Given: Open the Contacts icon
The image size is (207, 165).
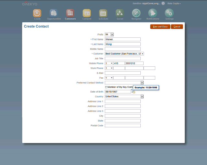Looking at the screenshot, I should [87, 13].
